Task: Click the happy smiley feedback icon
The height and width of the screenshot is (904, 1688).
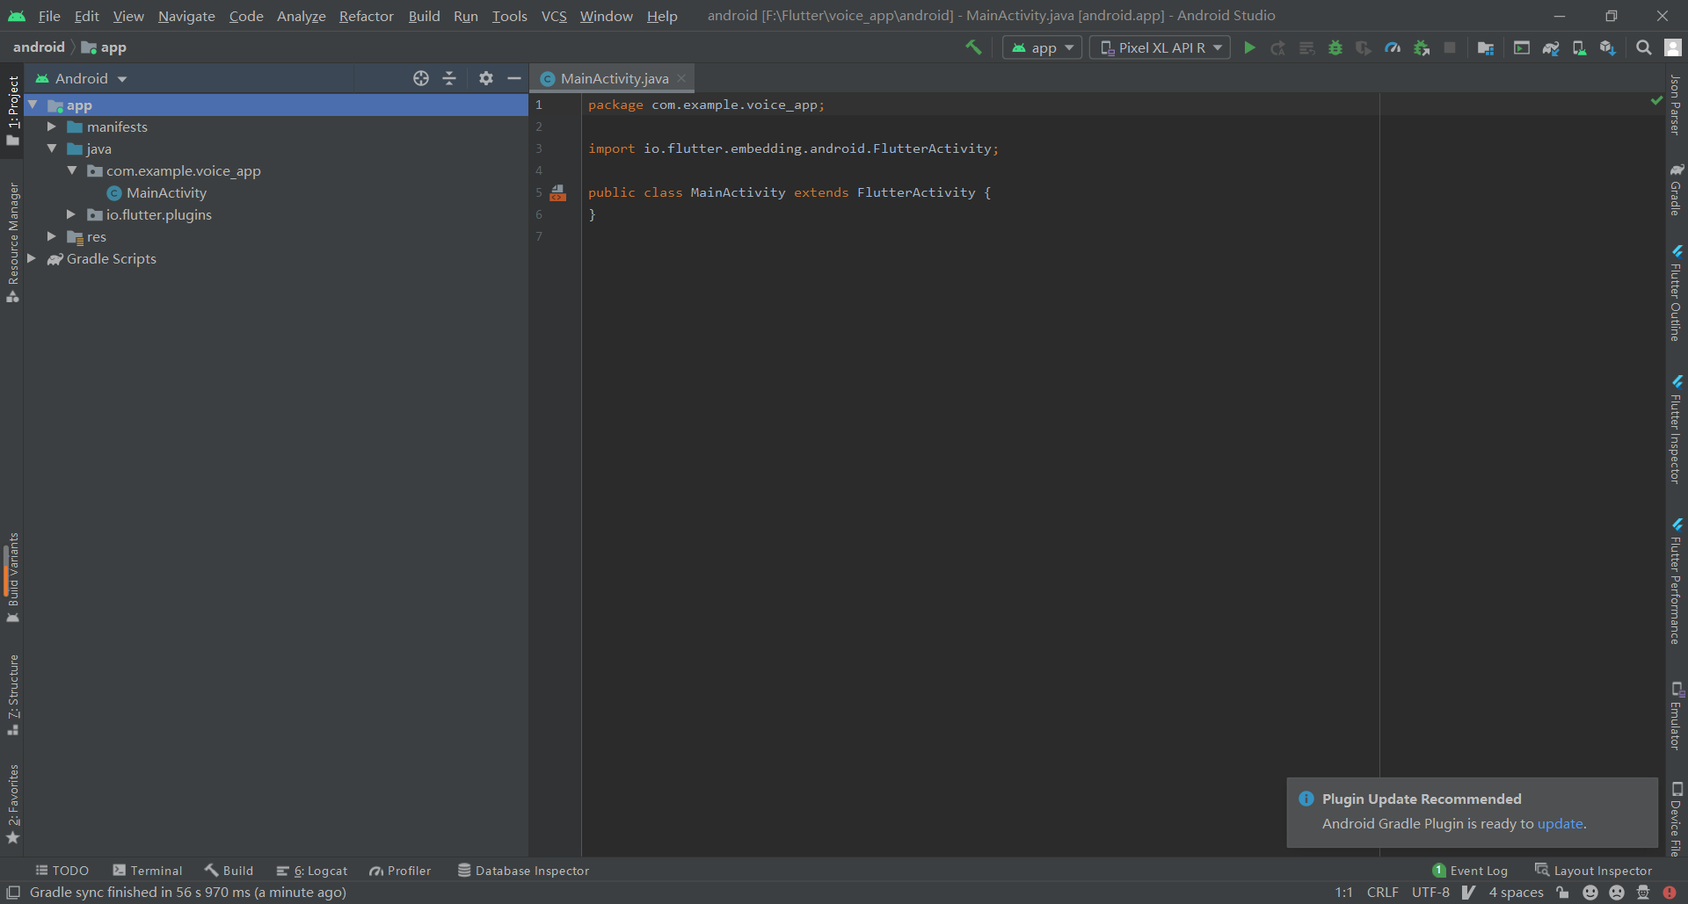Action: click(x=1590, y=893)
